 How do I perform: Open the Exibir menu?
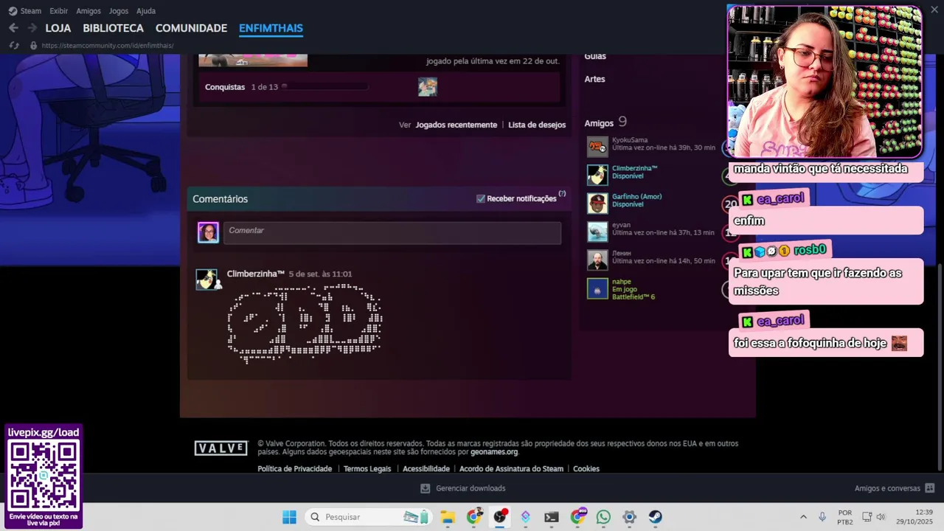point(58,11)
